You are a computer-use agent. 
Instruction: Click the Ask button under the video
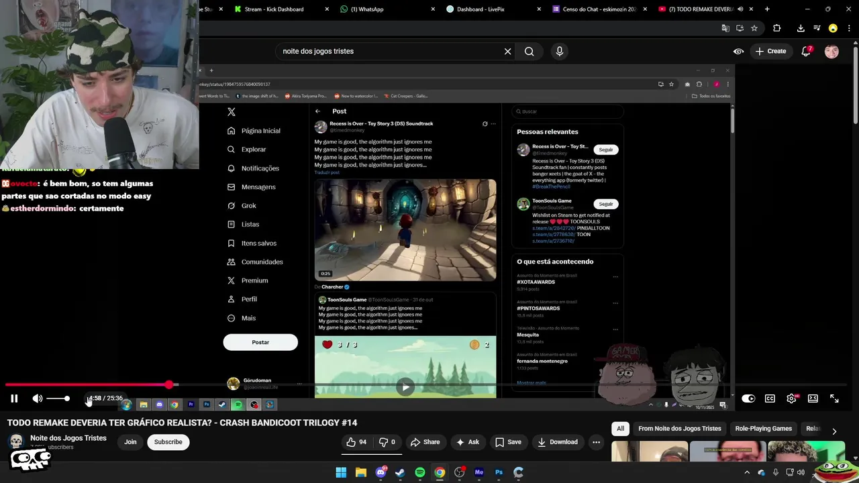[x=468, y=442]
